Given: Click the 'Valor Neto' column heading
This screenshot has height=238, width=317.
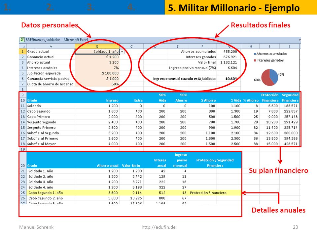Looking at the screenshot, I should (x=131, y=166).
